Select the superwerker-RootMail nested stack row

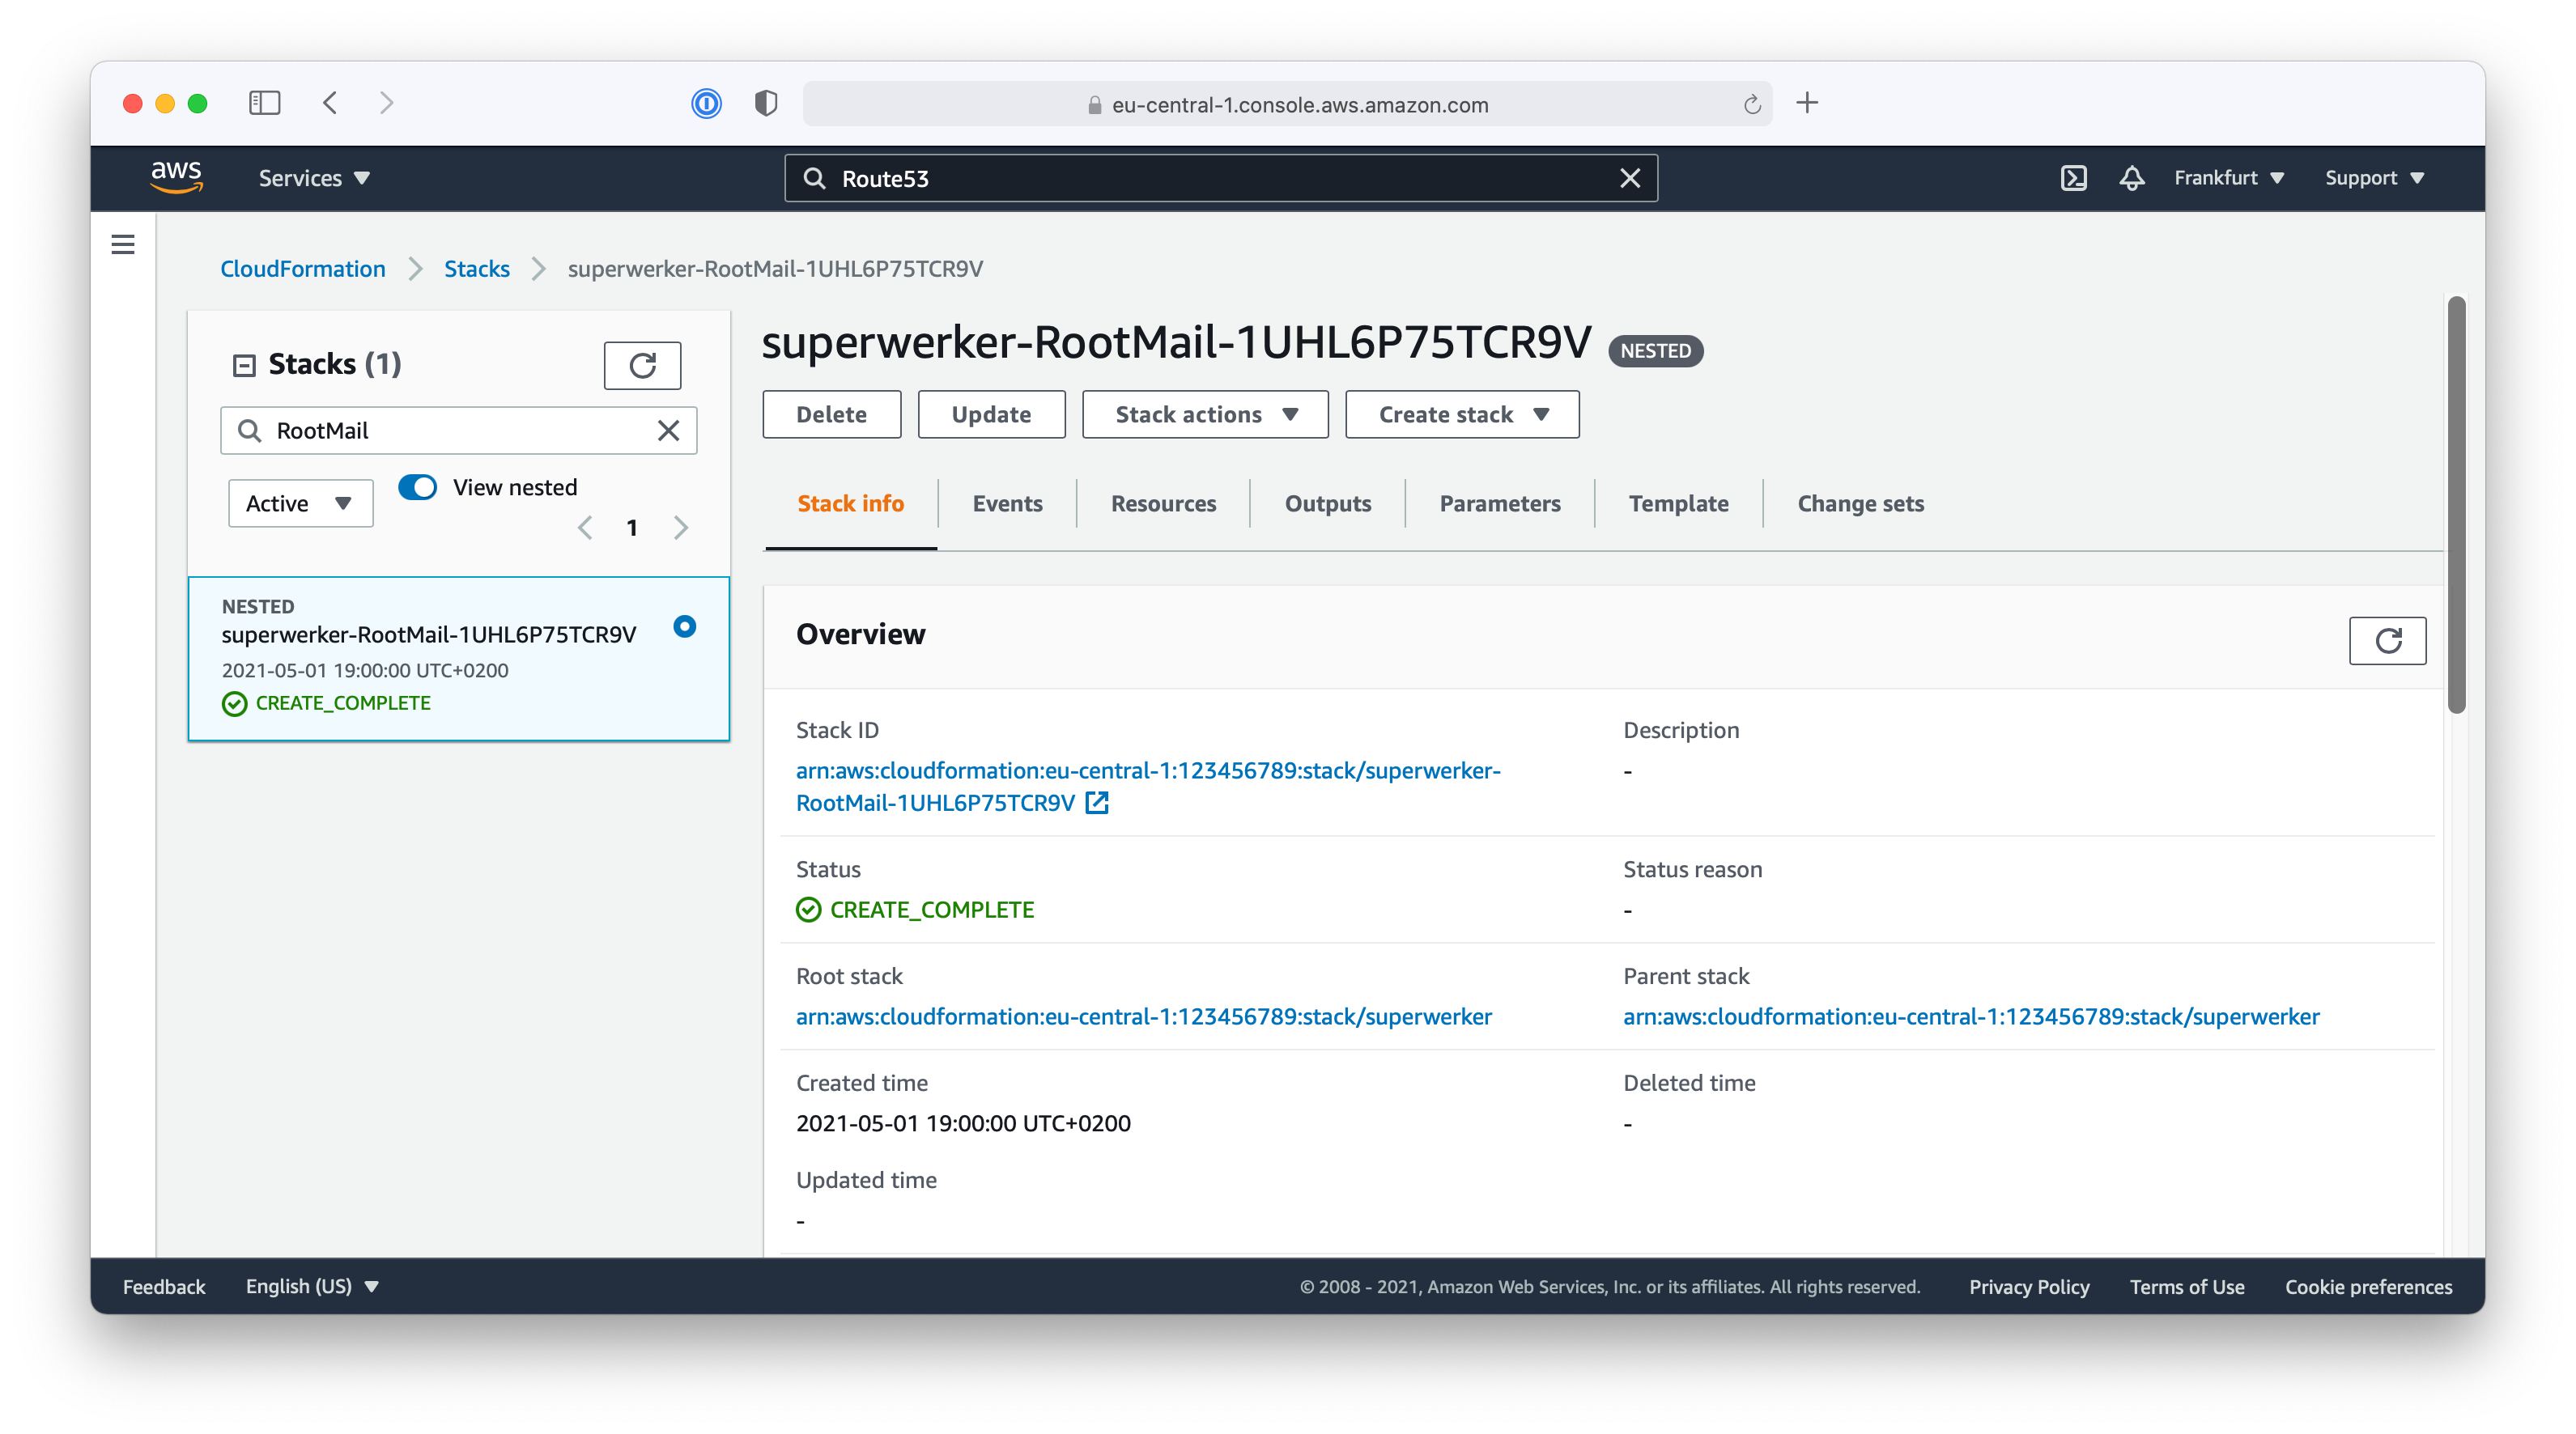tap(458, 659)
